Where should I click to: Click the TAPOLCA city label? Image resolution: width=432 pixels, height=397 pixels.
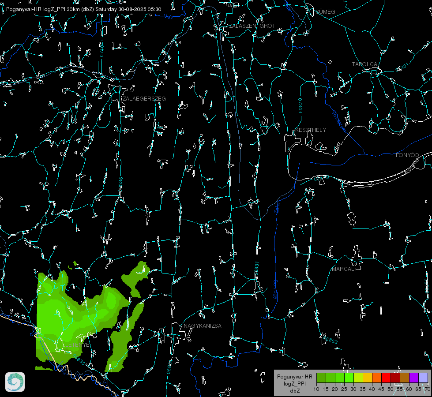pyautogui.click(x=364, y=64)
